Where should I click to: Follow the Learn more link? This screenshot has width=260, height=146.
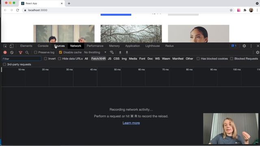(131, 123)
